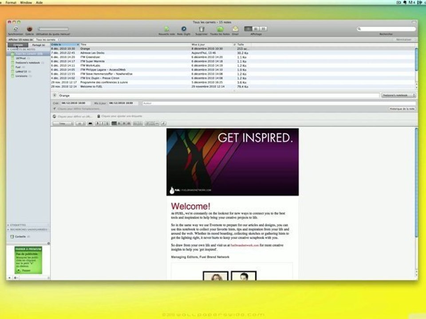Click the monthly quota usage bar
This screenshot has height=319, width=426.
pos(53,29)
